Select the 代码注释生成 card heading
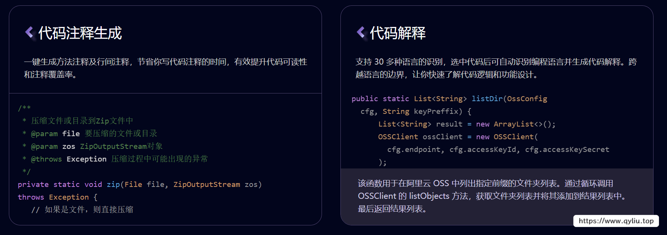Image resolution: width=667 pixels, height=235 pixels. 80,33
